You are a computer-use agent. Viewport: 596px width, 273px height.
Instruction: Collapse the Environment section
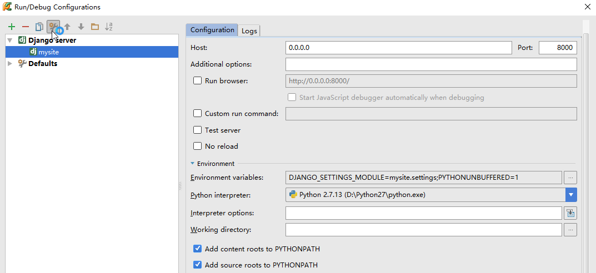[192, 164]
